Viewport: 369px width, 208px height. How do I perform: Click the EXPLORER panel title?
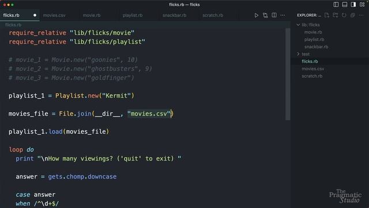309,16
